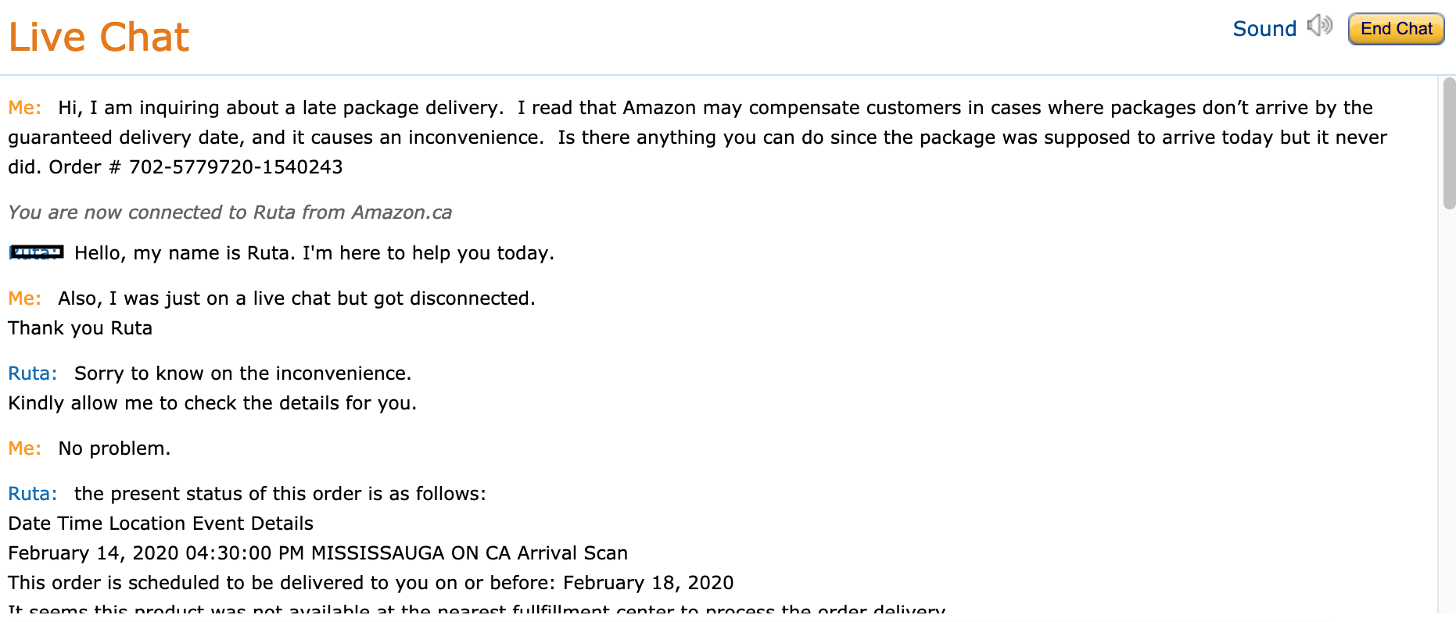Open sound settings by clicking Sound label
The width and height of the screenshot is (1456, 622).
point(1264,28)
